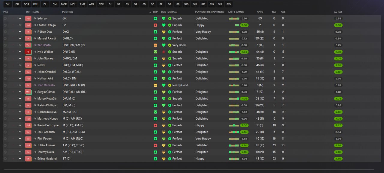Click the player icon beside Jack Grealish
This screenshot has height=173, width=384.
(35, 132)
